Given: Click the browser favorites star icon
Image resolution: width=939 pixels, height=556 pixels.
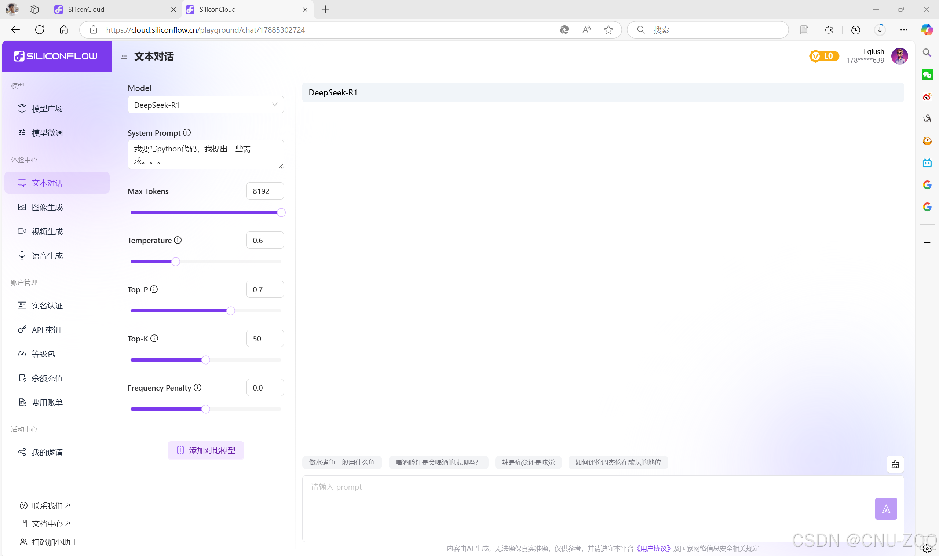Looking at the screenshot, I should [x=608, y=30].
